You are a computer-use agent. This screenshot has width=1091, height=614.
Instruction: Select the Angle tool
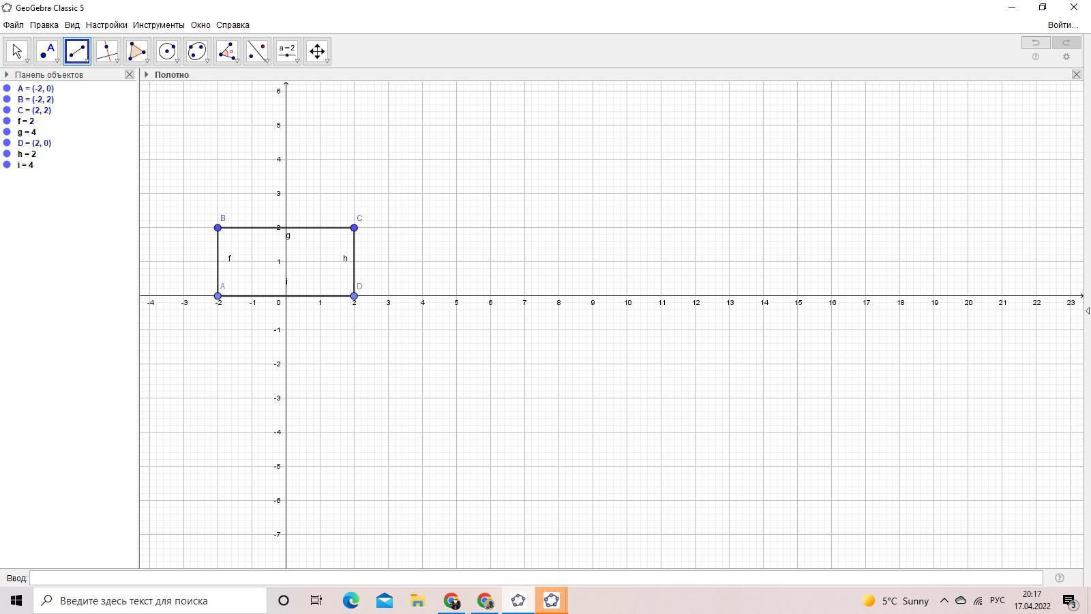(227, 51)
